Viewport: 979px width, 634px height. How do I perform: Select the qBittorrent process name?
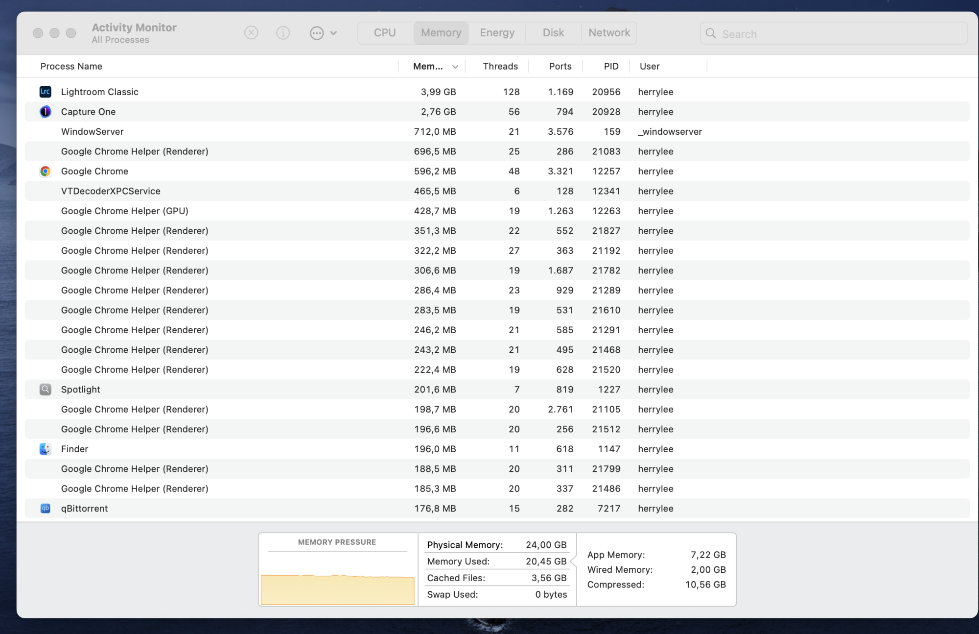(84, 509)
